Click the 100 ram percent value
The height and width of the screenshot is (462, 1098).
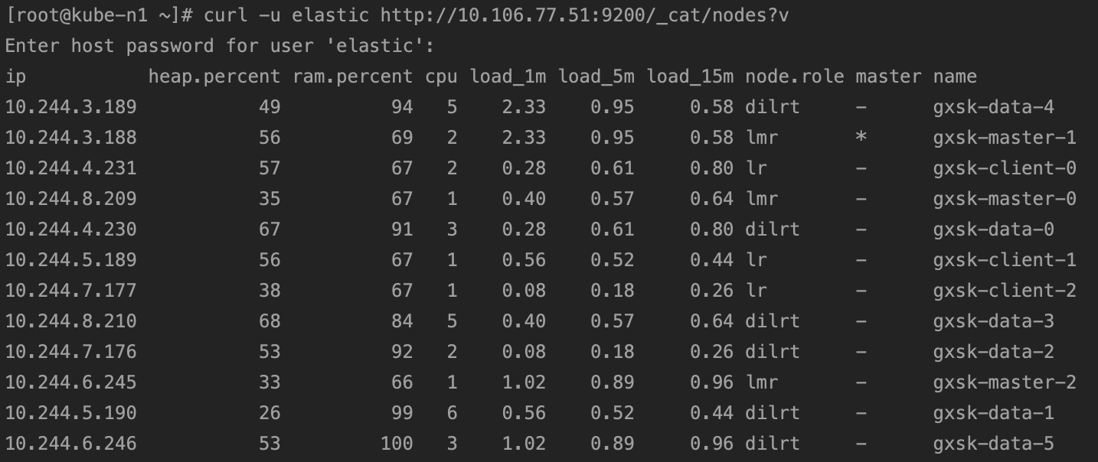tap(397, 444)
